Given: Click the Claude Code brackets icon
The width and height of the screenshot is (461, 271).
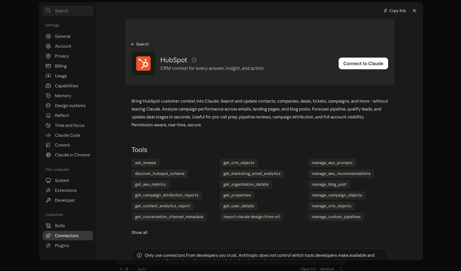Looking at the screenshot, I should tap(48, 135).
